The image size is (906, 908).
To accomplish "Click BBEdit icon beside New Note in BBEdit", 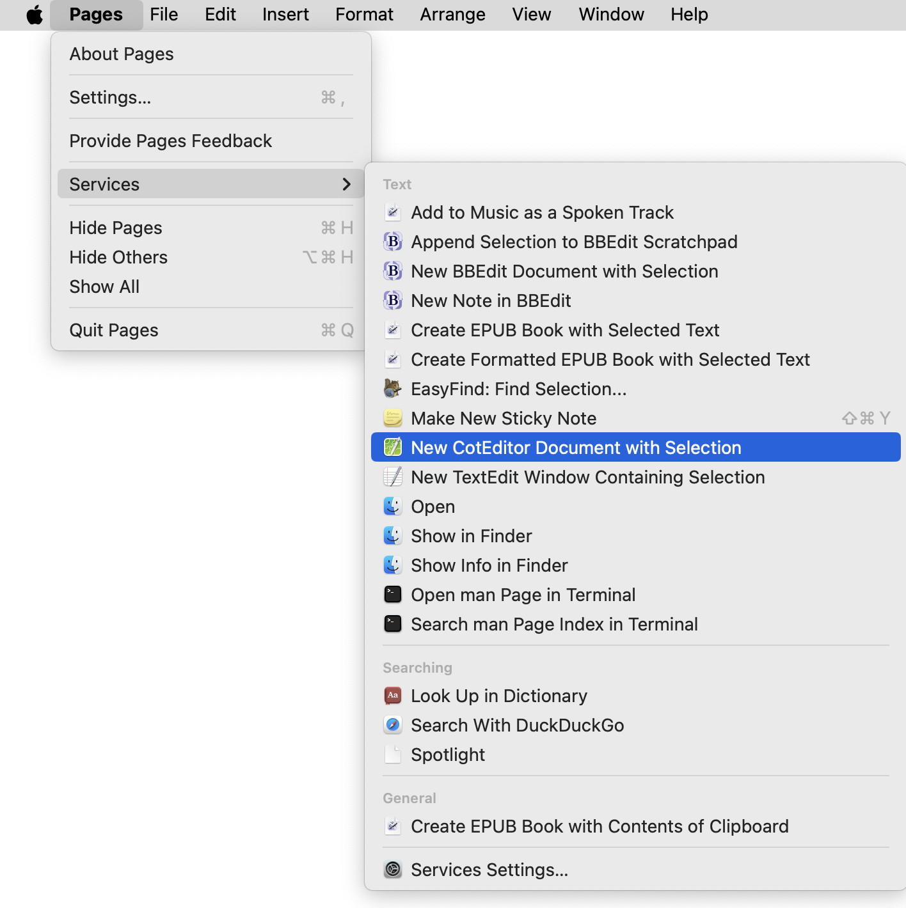I will pos(393,301).
